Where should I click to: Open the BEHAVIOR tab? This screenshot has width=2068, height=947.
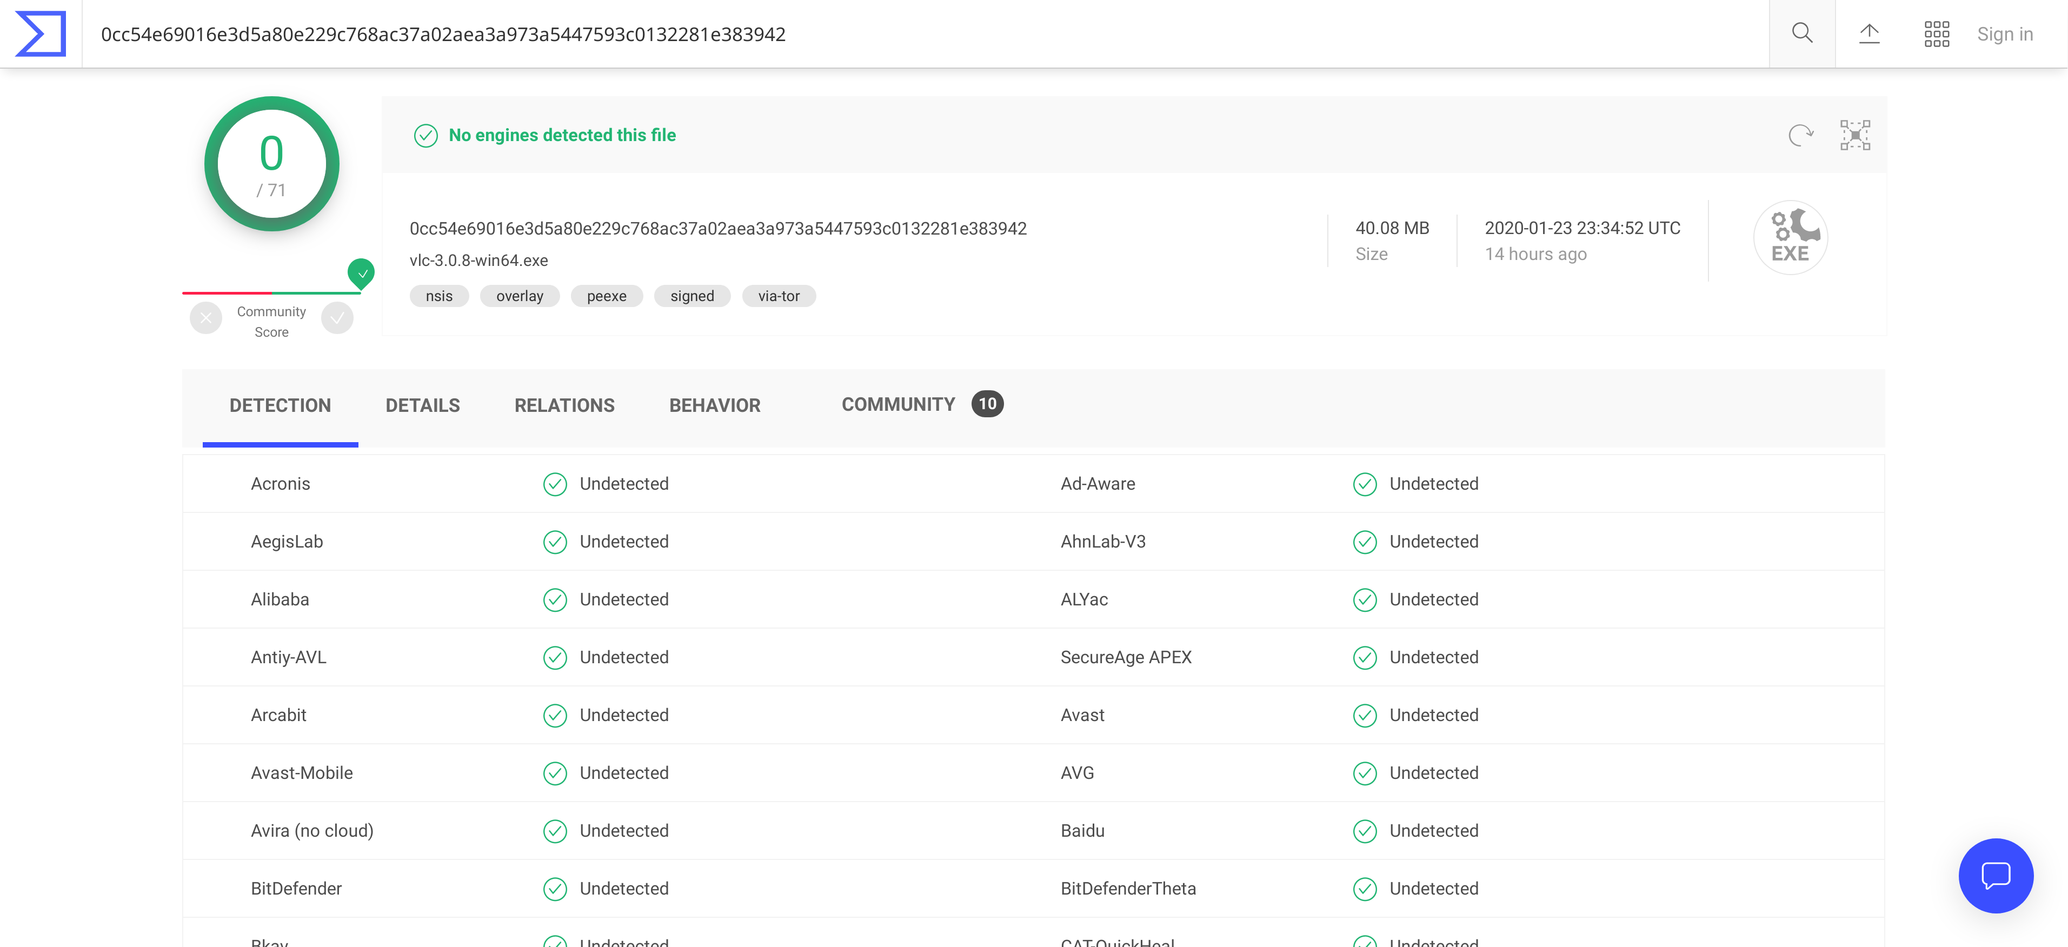(715, 405)
